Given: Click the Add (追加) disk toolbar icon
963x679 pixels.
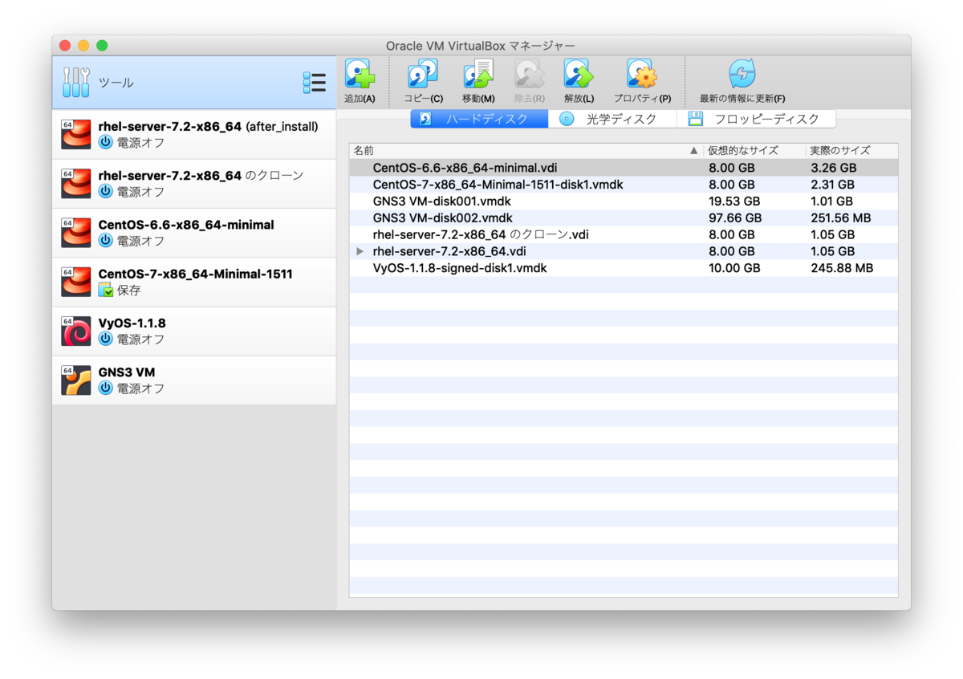Looking at the screenshot, I should pos(360,75).
